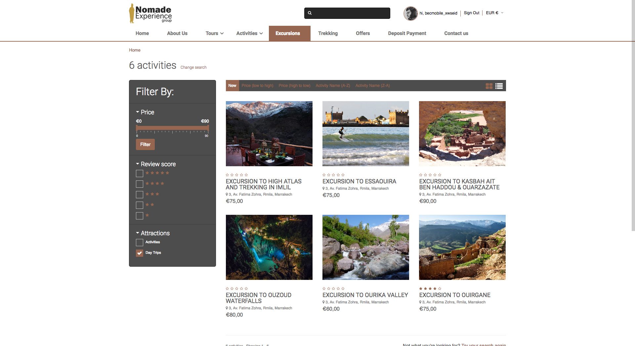The width and height of the screenshot is (635, 346).
Task: Open the Offers menu item
Action: coord(363,33)
